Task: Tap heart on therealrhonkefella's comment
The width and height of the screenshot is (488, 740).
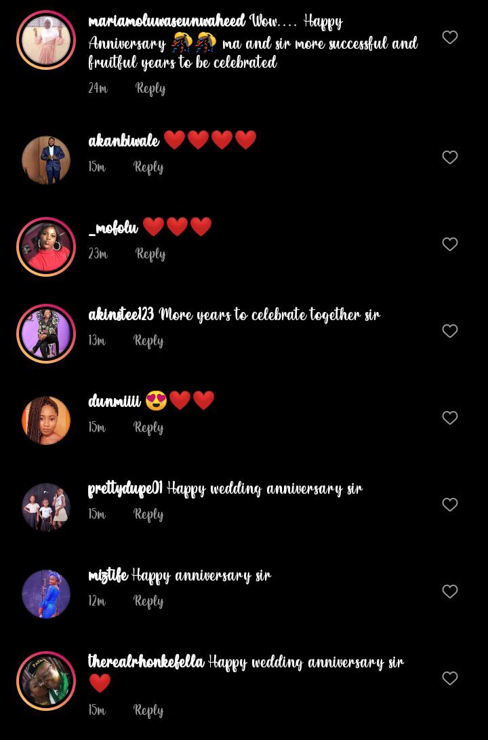Action: pyautogui.click(x=450, y=678)
